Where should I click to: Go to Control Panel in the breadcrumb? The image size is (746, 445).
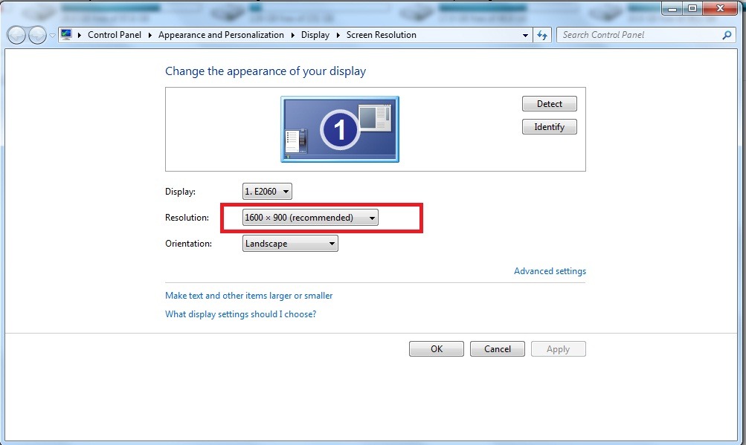click(114, 35)
